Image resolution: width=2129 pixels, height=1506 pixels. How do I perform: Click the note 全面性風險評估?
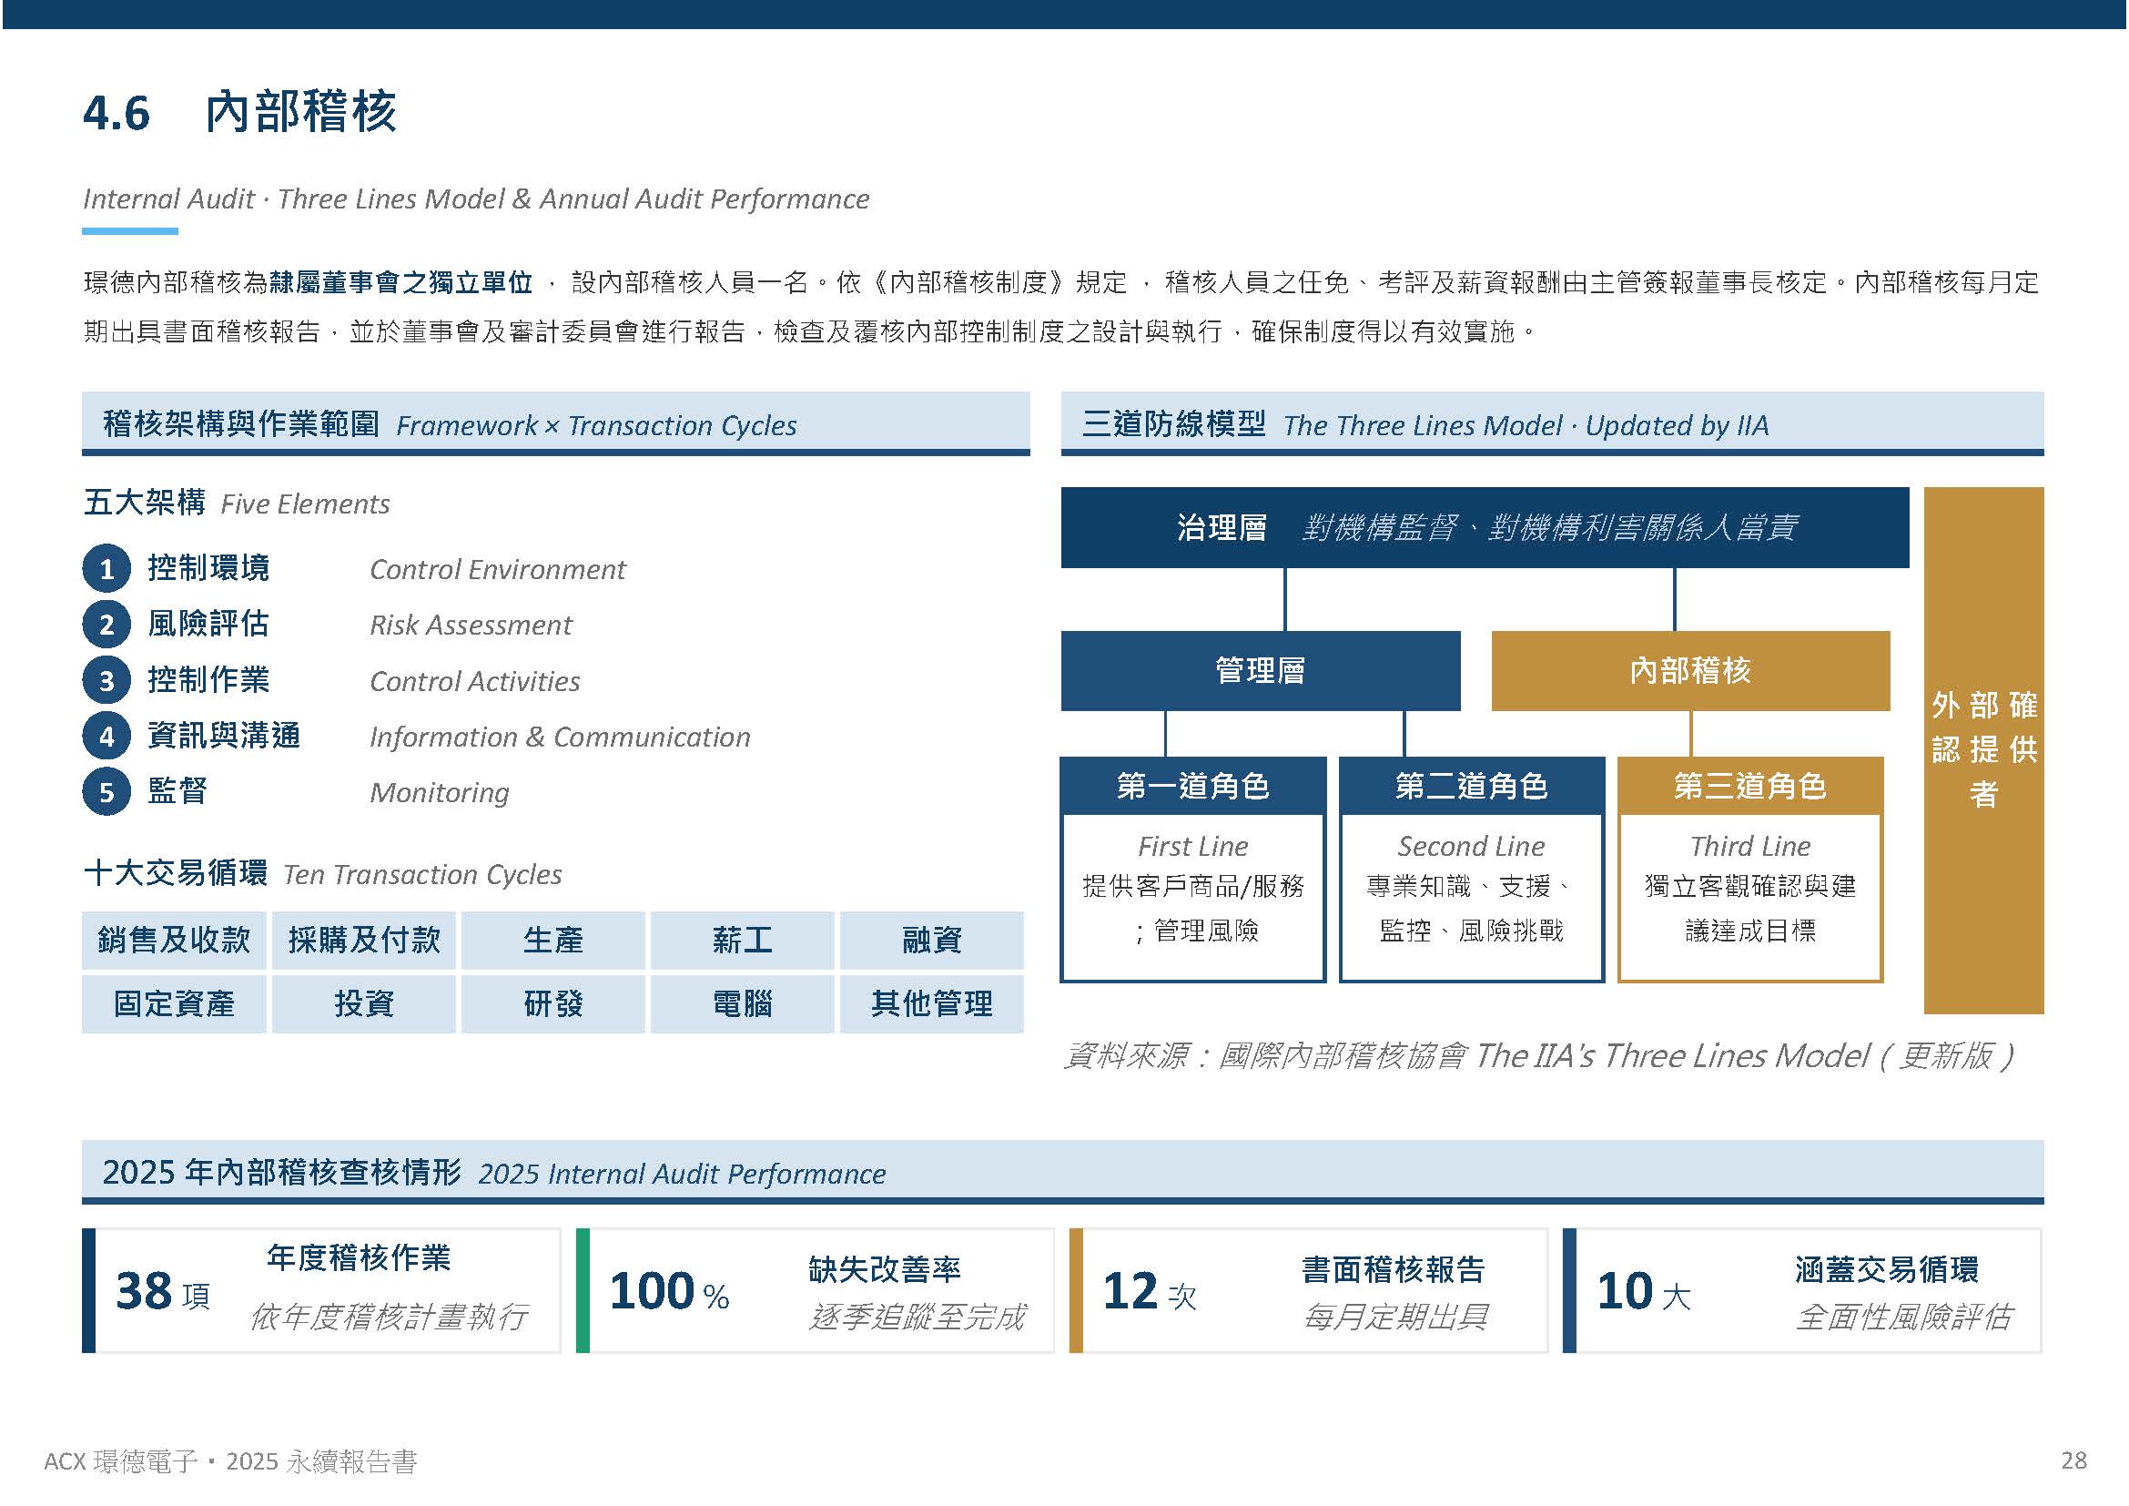1904,1317
